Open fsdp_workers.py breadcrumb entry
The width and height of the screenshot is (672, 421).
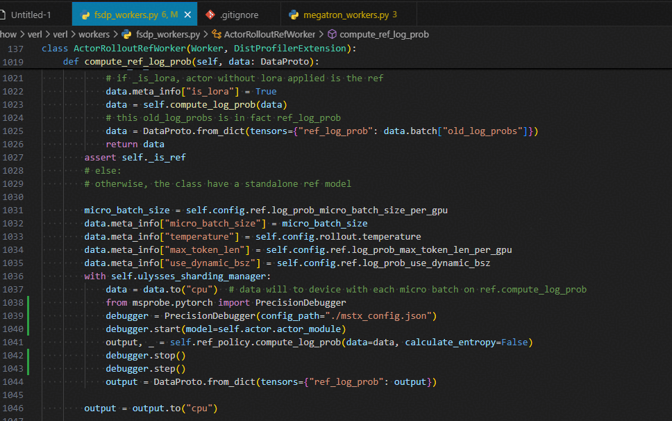pyautogui.click(x=168, y=34)
